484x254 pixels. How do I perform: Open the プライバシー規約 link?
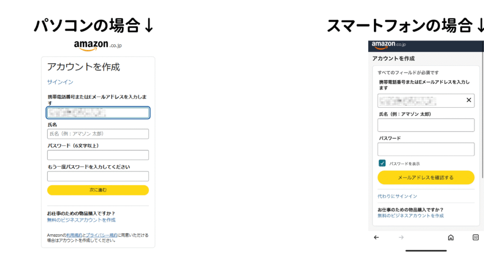click(x=101, y=235)
